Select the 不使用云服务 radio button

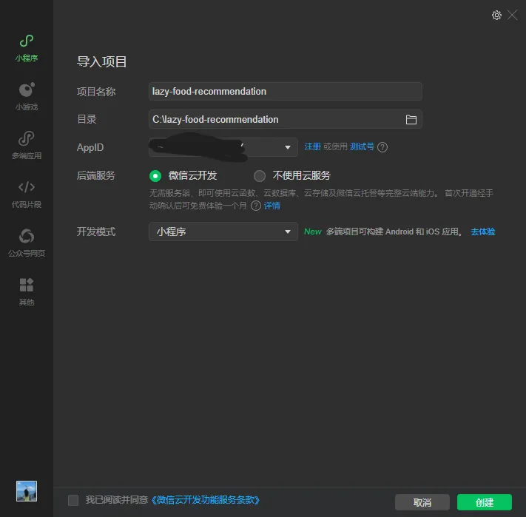coord(260,176)
